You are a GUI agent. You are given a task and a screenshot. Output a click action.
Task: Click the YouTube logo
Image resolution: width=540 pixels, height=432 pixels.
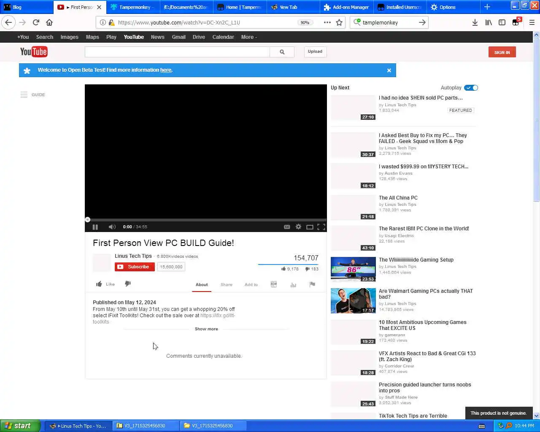pos(34,52)
